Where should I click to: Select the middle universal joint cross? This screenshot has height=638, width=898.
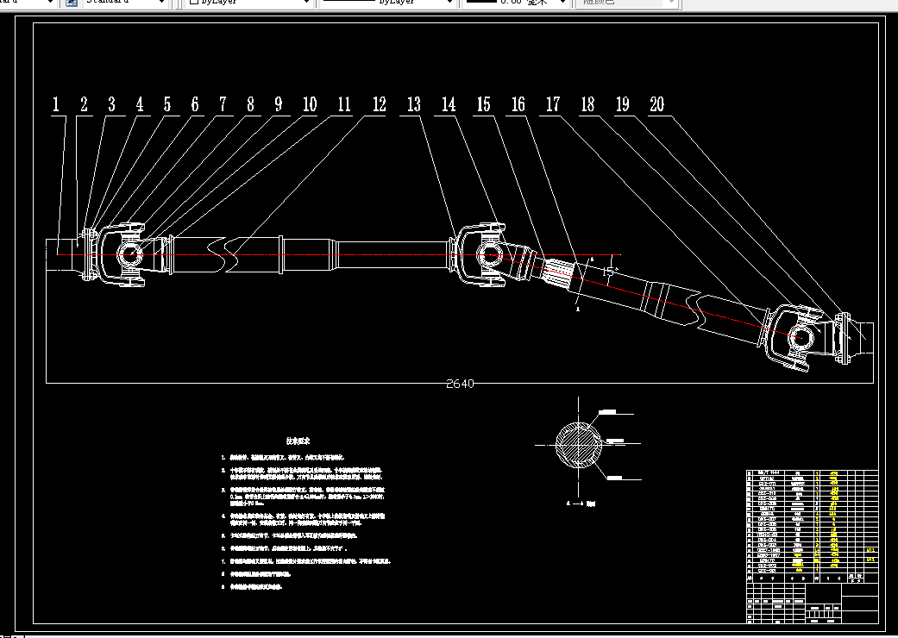488,253
